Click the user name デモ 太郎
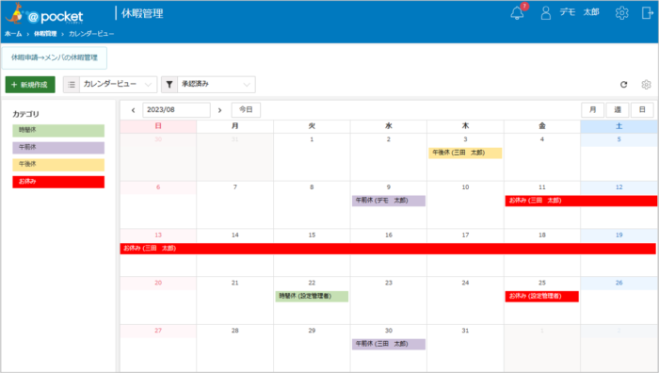Viewport: 659px width, 373px height. coord(579,12)
